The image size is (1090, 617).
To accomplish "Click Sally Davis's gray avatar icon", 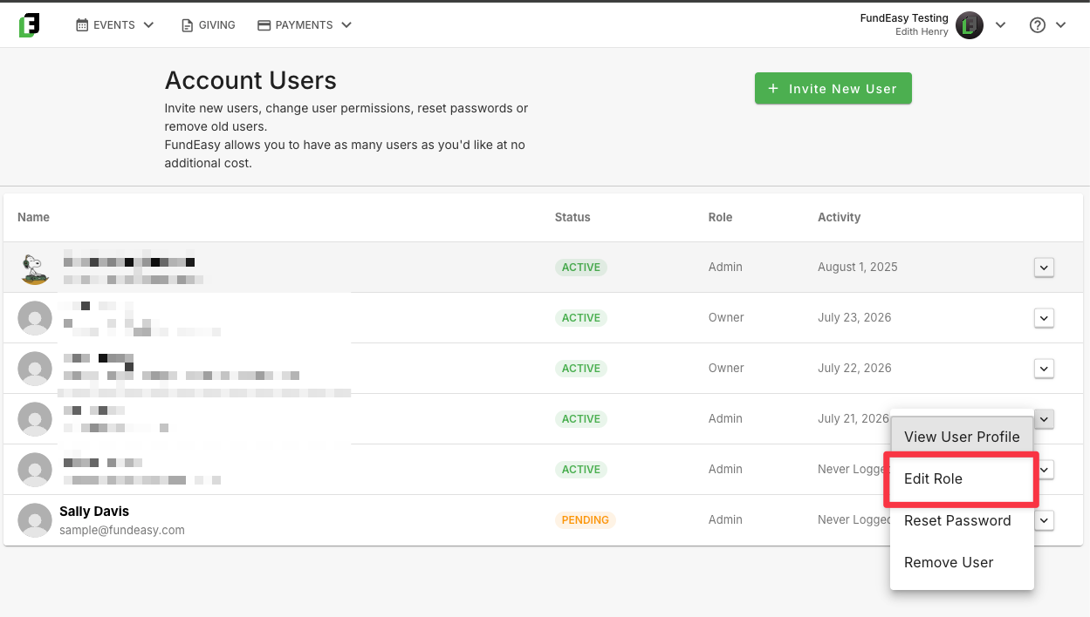I will pos(35,520).
